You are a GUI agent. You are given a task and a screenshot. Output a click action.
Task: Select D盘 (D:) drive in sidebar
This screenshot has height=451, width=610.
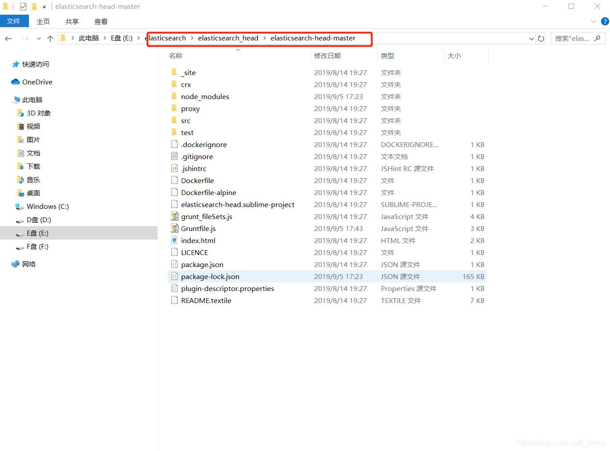(x=39, y=220)
